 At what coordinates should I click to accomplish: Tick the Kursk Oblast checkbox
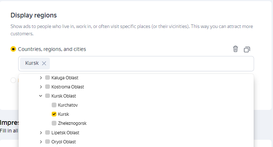tap(47, 96)
